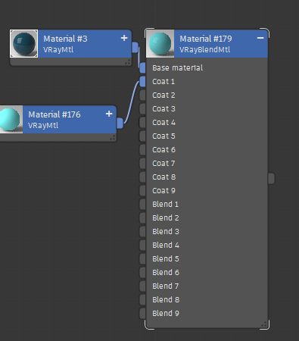Click the Material #179 sphere preview thumbnail
Viewport: 299px width, 341px height.
pos(160,43)
